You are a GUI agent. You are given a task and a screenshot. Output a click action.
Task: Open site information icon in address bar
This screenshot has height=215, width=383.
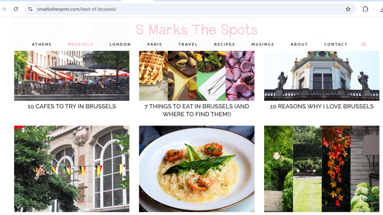[30, 9]
